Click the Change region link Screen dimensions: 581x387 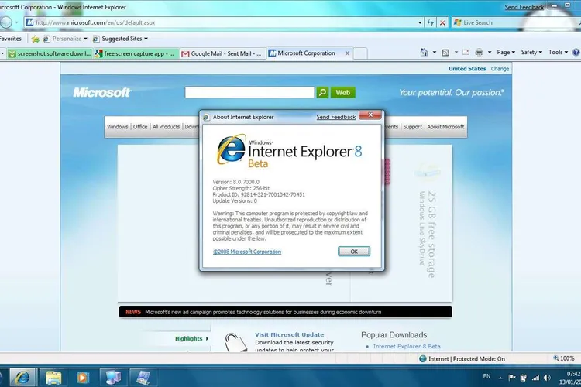point(500,69)
